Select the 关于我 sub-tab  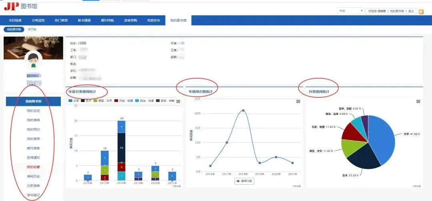coord(32,30)
